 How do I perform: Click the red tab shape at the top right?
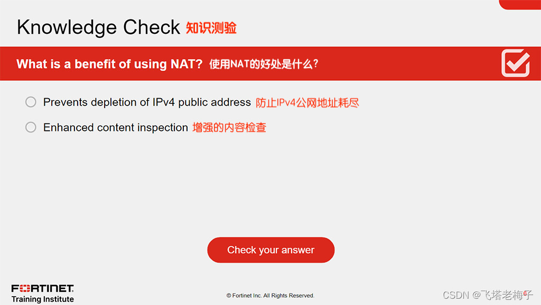pos(520,4)
